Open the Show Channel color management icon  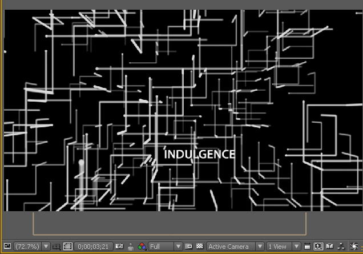[142, 247]
